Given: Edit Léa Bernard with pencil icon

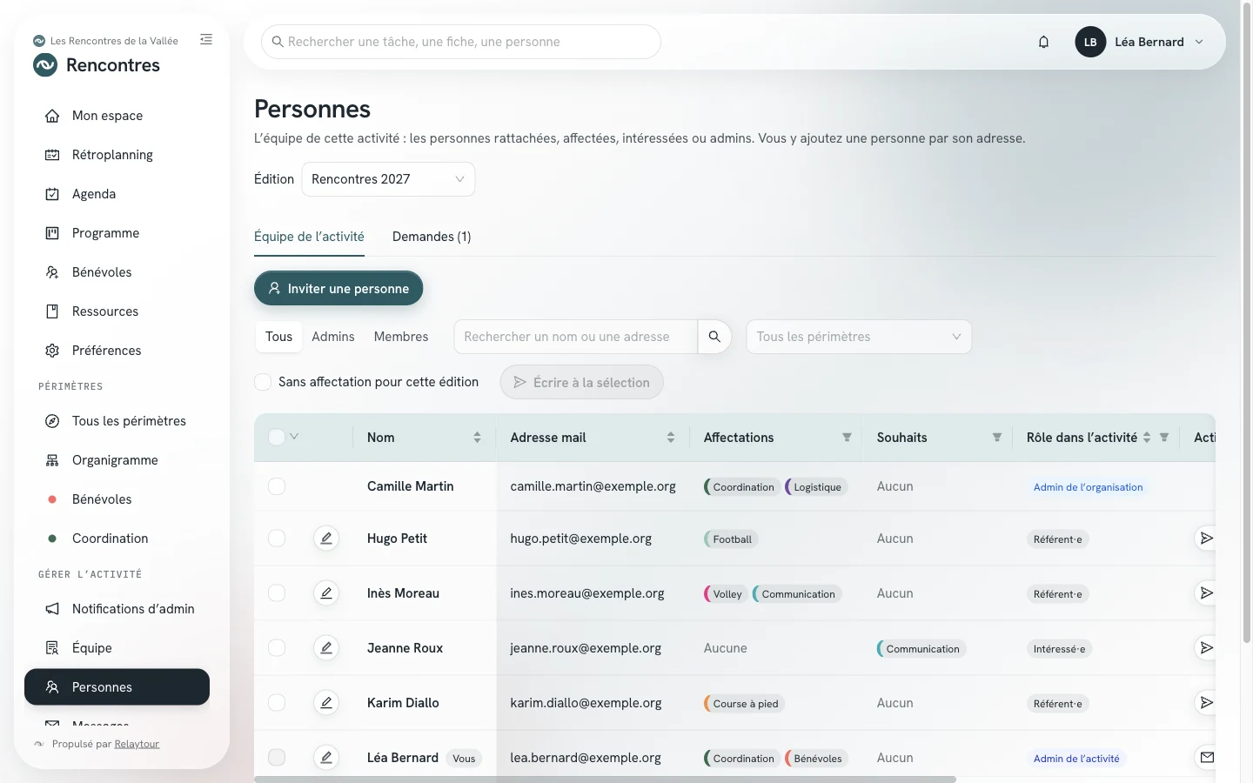Looking at the screenshot, I should click(326, 758).
